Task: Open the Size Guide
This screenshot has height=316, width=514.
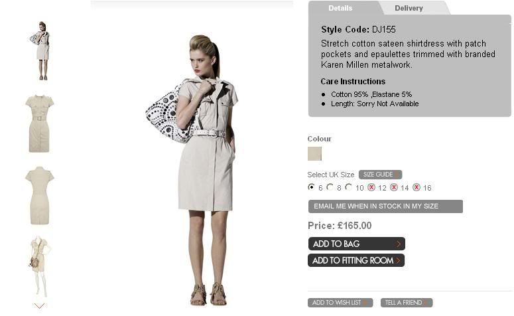Action: [380, 175]
